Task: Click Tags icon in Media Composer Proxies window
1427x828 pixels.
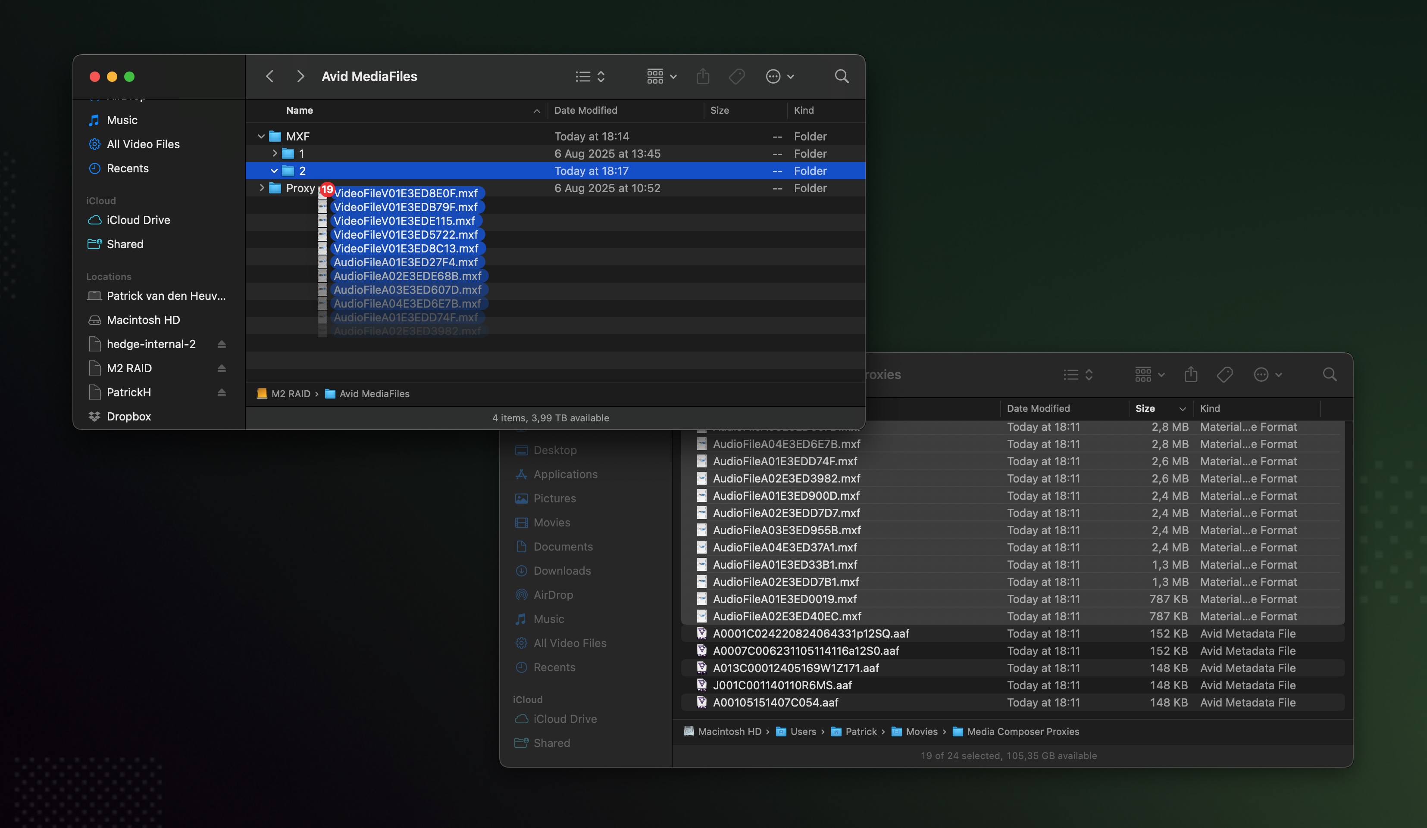Action: pos(1224,375)
